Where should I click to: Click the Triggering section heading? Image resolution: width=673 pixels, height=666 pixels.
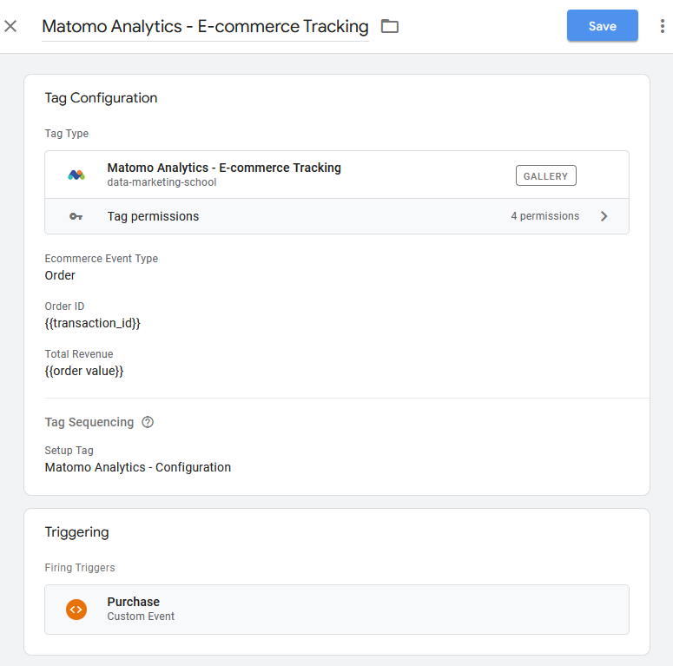pyautogui.click(x=76, y=532)
